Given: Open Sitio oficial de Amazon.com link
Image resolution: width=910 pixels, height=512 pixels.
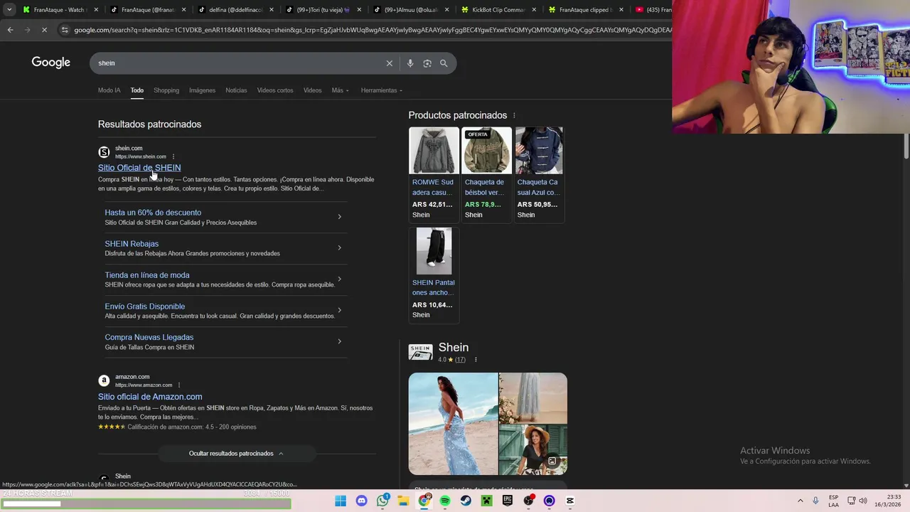Looking at the screenshot, I should point(150,397).
